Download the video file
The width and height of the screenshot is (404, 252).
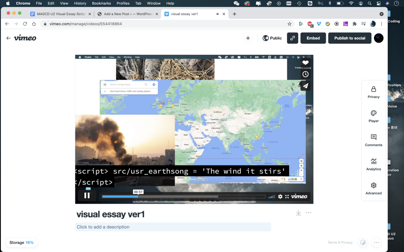(298, 213)
